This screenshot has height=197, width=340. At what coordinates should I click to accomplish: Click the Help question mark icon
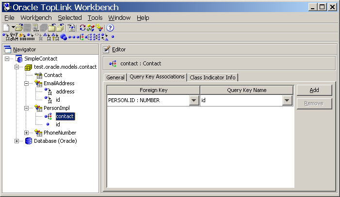click(x=110, y=28)
